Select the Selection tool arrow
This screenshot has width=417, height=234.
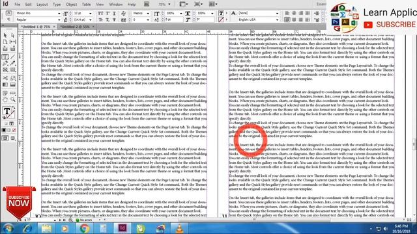(x=5, y=35)
